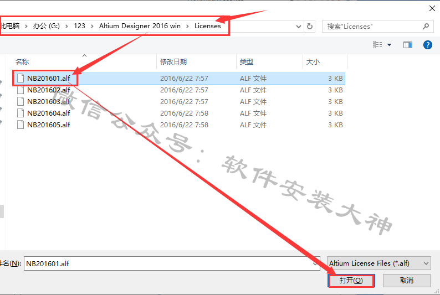Sort by the 修改日期 column header
Screen dimensions: 440x295
(196, 61)
